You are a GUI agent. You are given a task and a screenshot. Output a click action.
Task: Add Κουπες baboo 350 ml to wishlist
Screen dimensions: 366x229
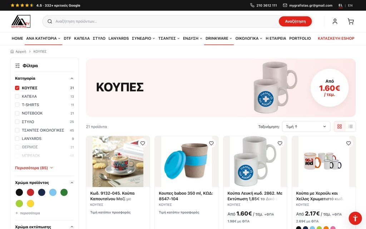tap(211, 143)
